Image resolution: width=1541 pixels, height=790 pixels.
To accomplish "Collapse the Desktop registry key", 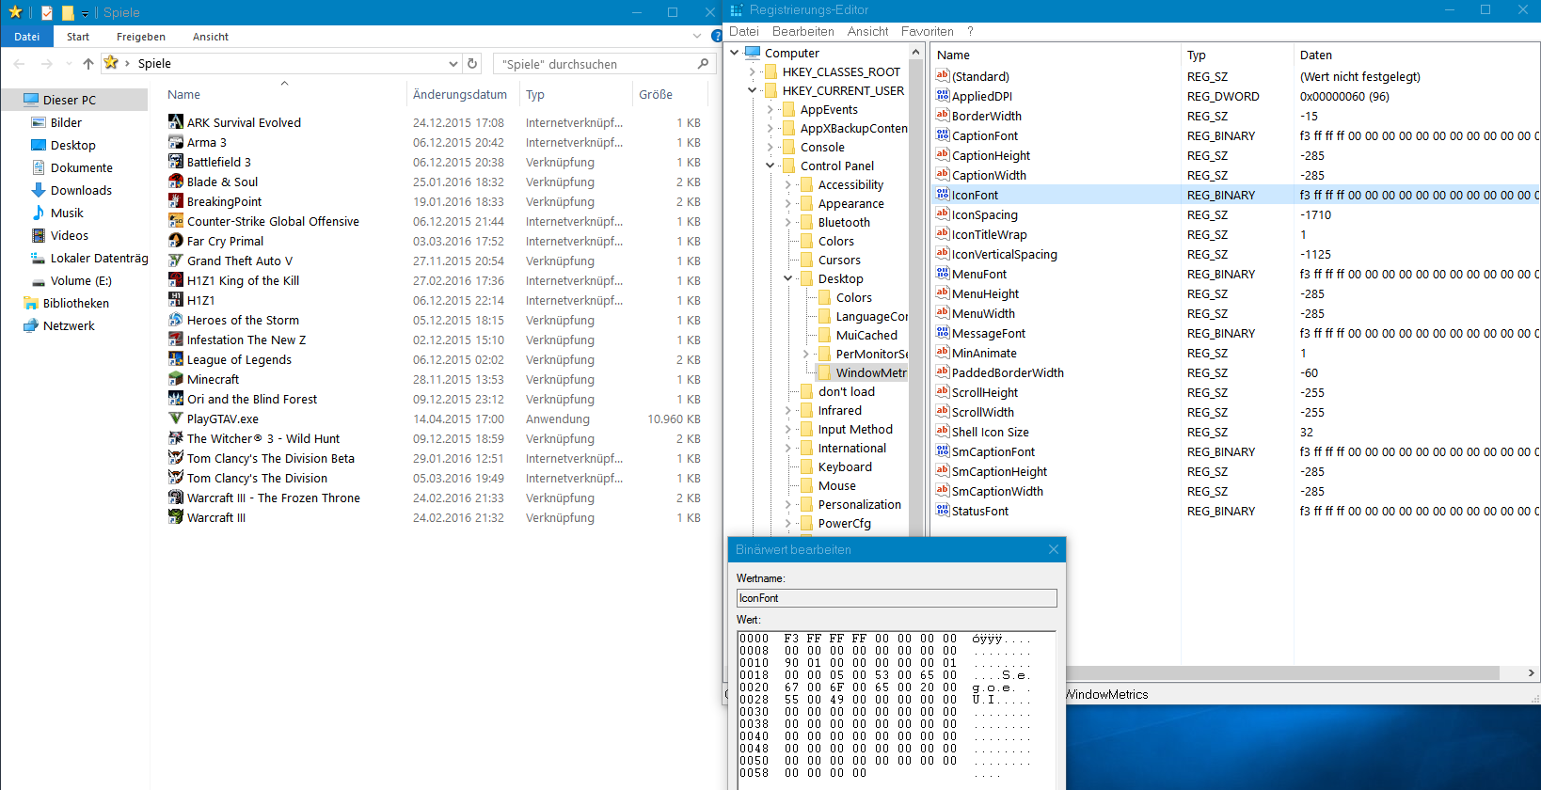I will click(x=788, y=278).
